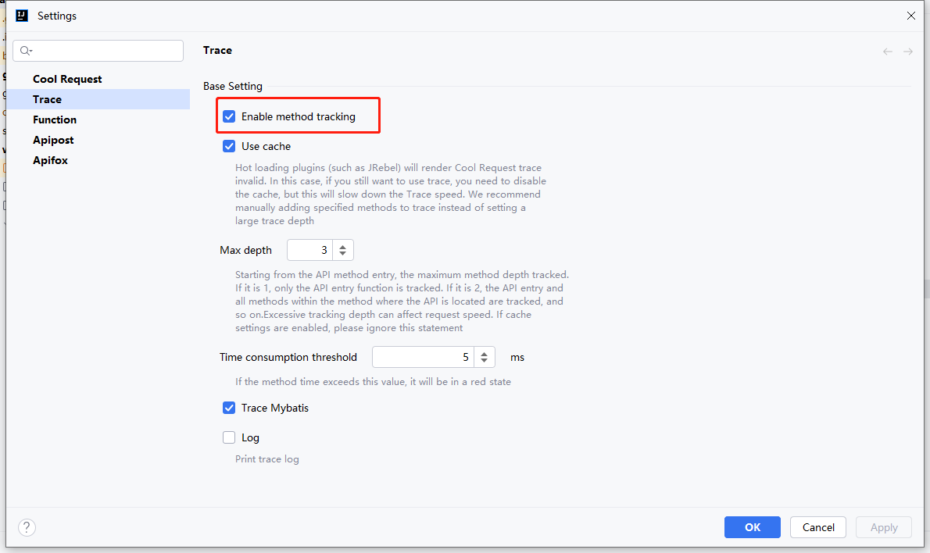Click the help question mark icon

click(27, 527)
